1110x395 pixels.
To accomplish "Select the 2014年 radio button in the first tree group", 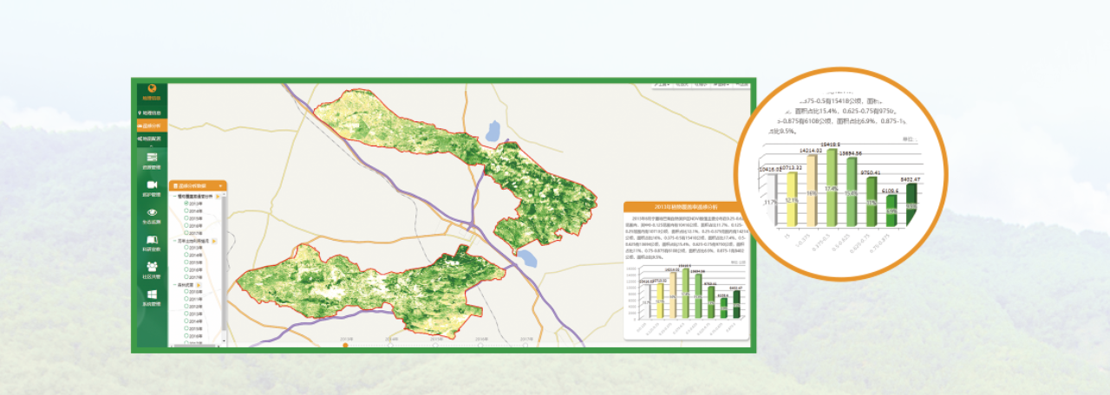I will (x=186, y=211).
